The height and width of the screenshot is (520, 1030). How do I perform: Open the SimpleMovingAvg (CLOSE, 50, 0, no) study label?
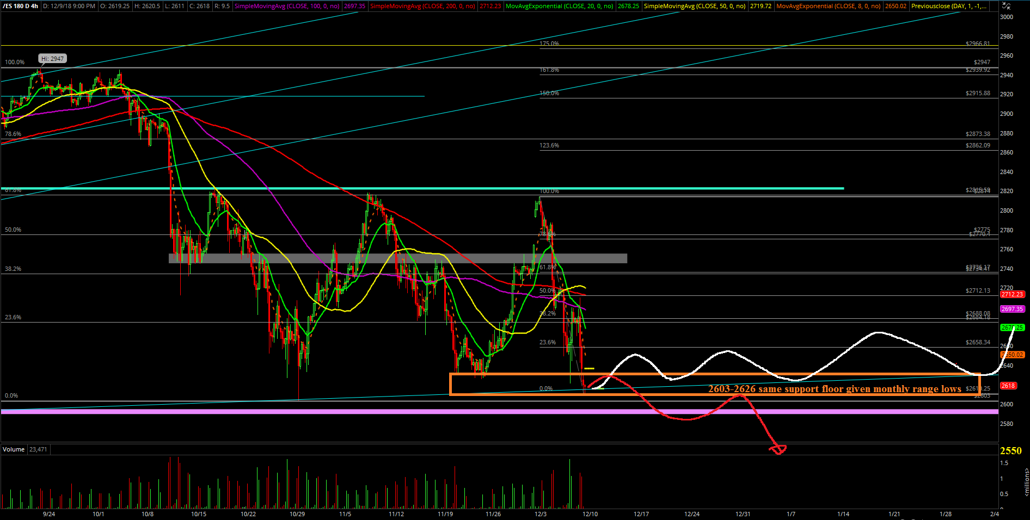[x=695, y=6]
